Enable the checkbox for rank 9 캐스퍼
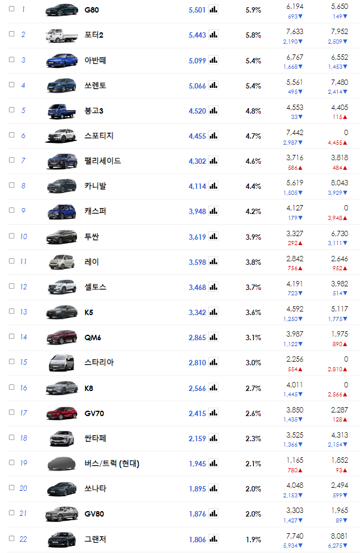This screenshot has width=363, height=553. tap(11, 210)
